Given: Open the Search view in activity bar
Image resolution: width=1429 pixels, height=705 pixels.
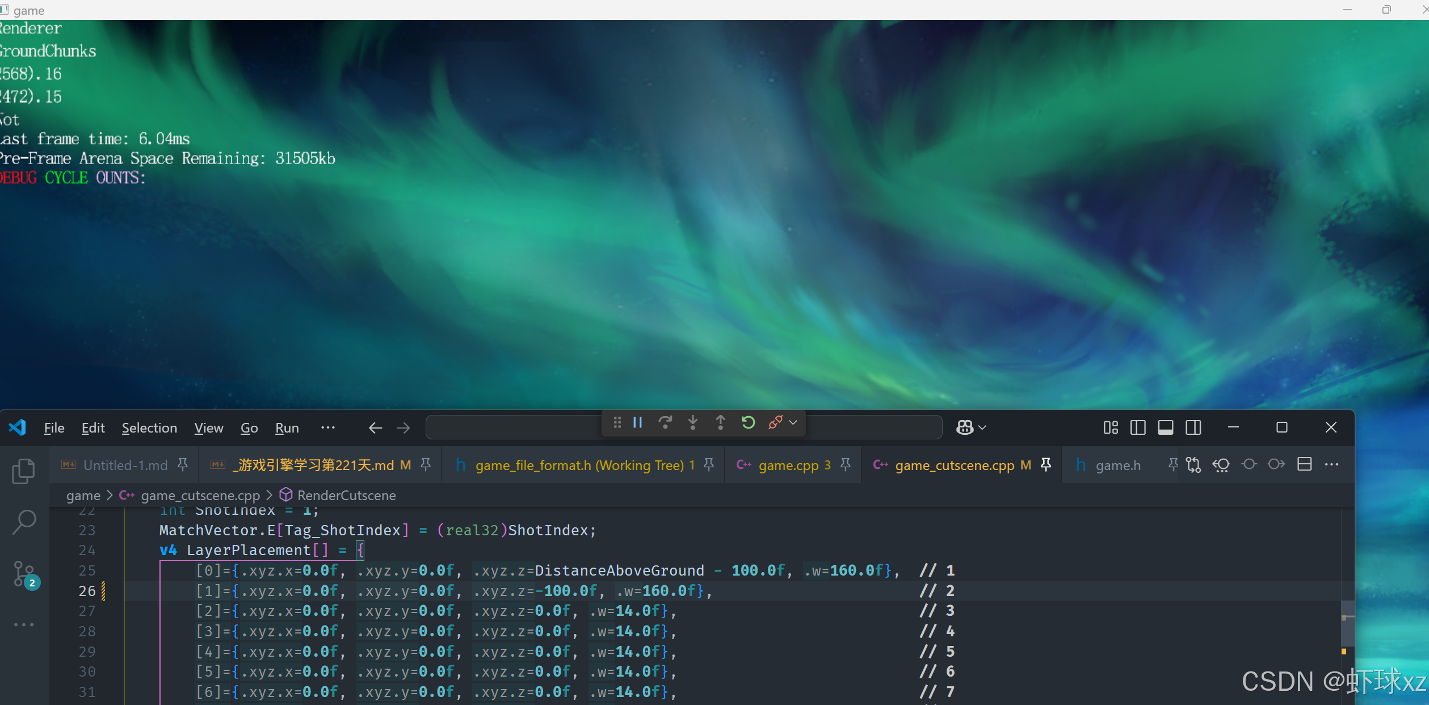Looking at the screenshot, I should 23,522.
